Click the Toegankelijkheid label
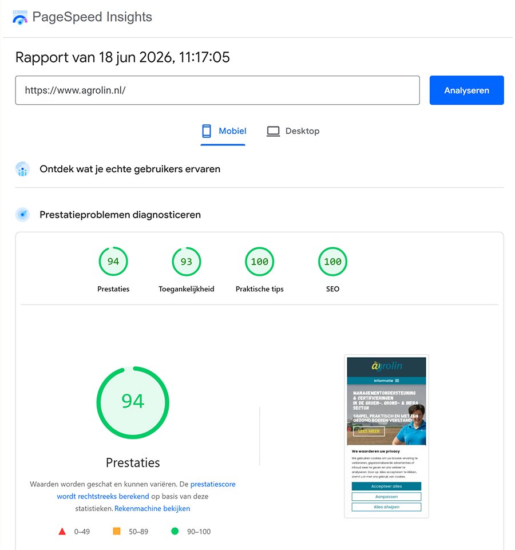 187,289
